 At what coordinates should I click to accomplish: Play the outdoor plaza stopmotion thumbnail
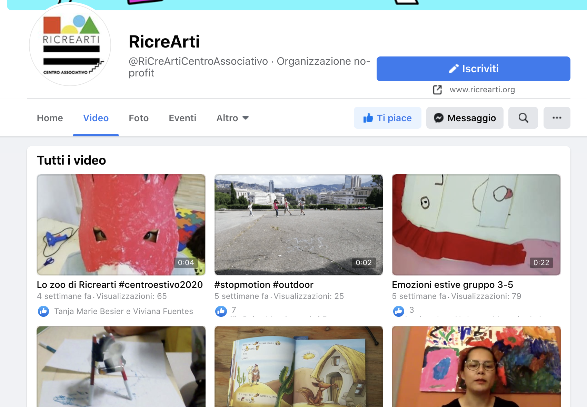pyautogui.click(x=299, y=225)
